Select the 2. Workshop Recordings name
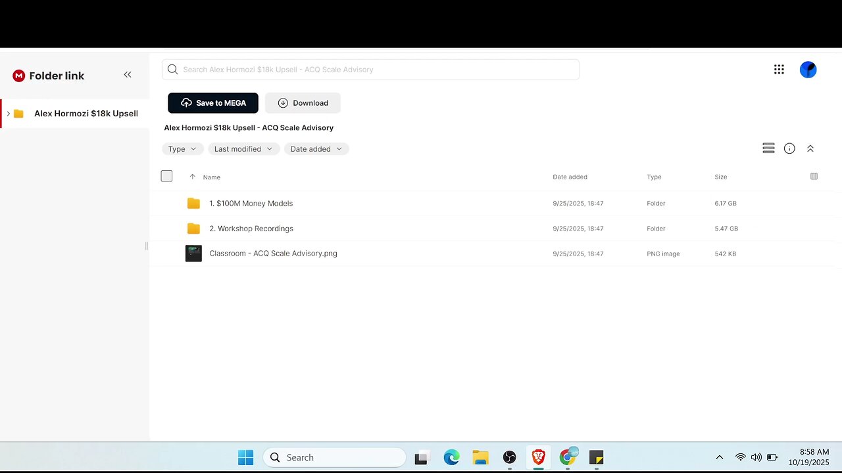 pos(251,229)
